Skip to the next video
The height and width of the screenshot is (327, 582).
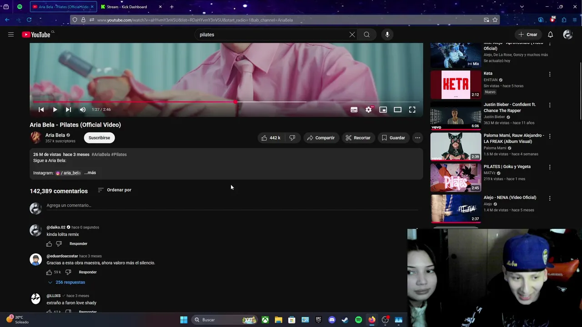click(x=68, y=109)
